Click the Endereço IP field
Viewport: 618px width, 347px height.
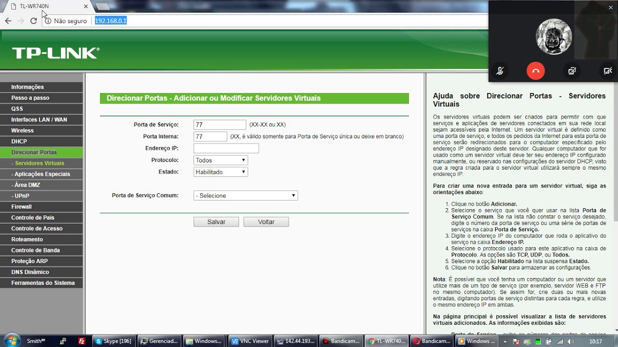click(226, 148)
